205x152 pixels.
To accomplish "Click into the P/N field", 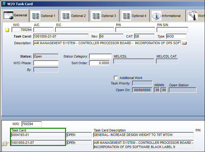I will [135, 30].
